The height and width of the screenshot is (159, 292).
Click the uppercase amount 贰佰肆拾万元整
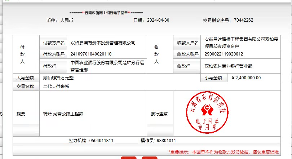pos(58,78)
